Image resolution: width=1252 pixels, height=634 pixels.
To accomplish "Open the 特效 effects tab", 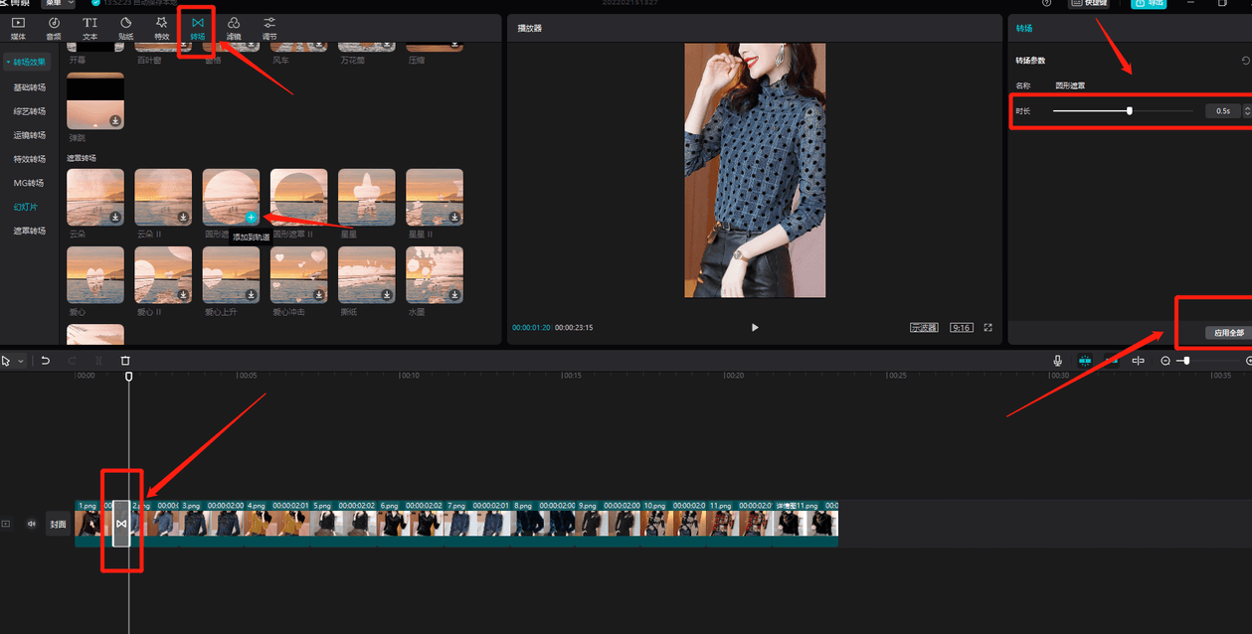I will tap(161, 28).
